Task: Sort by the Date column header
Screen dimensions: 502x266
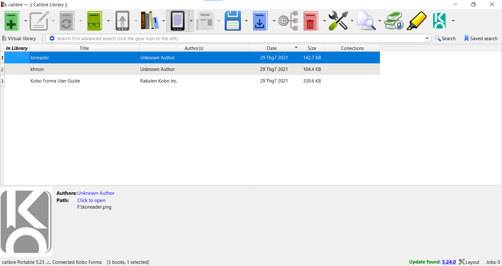Action: coord(274,48)
